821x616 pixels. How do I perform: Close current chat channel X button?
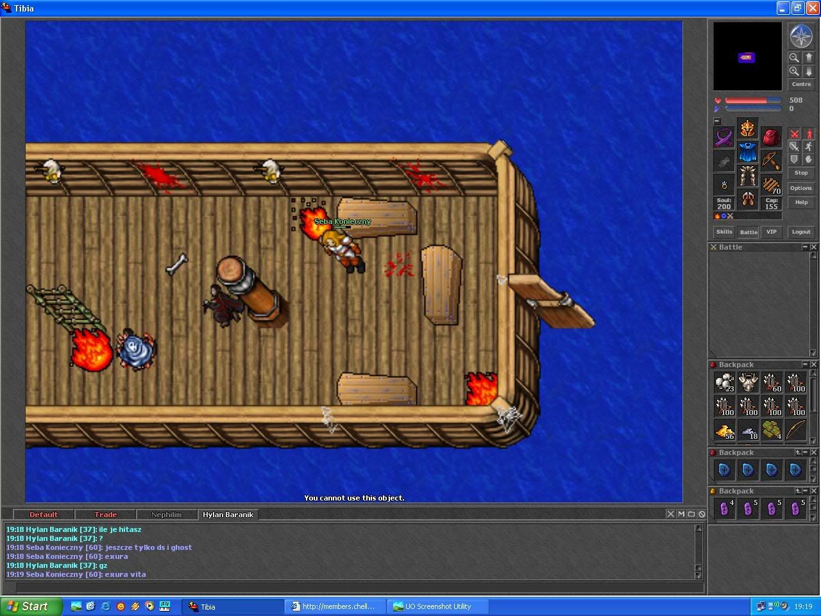tap(670, 514)
